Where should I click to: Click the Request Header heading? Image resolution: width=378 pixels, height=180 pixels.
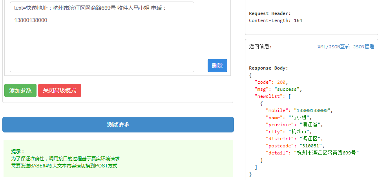(270, 13)
